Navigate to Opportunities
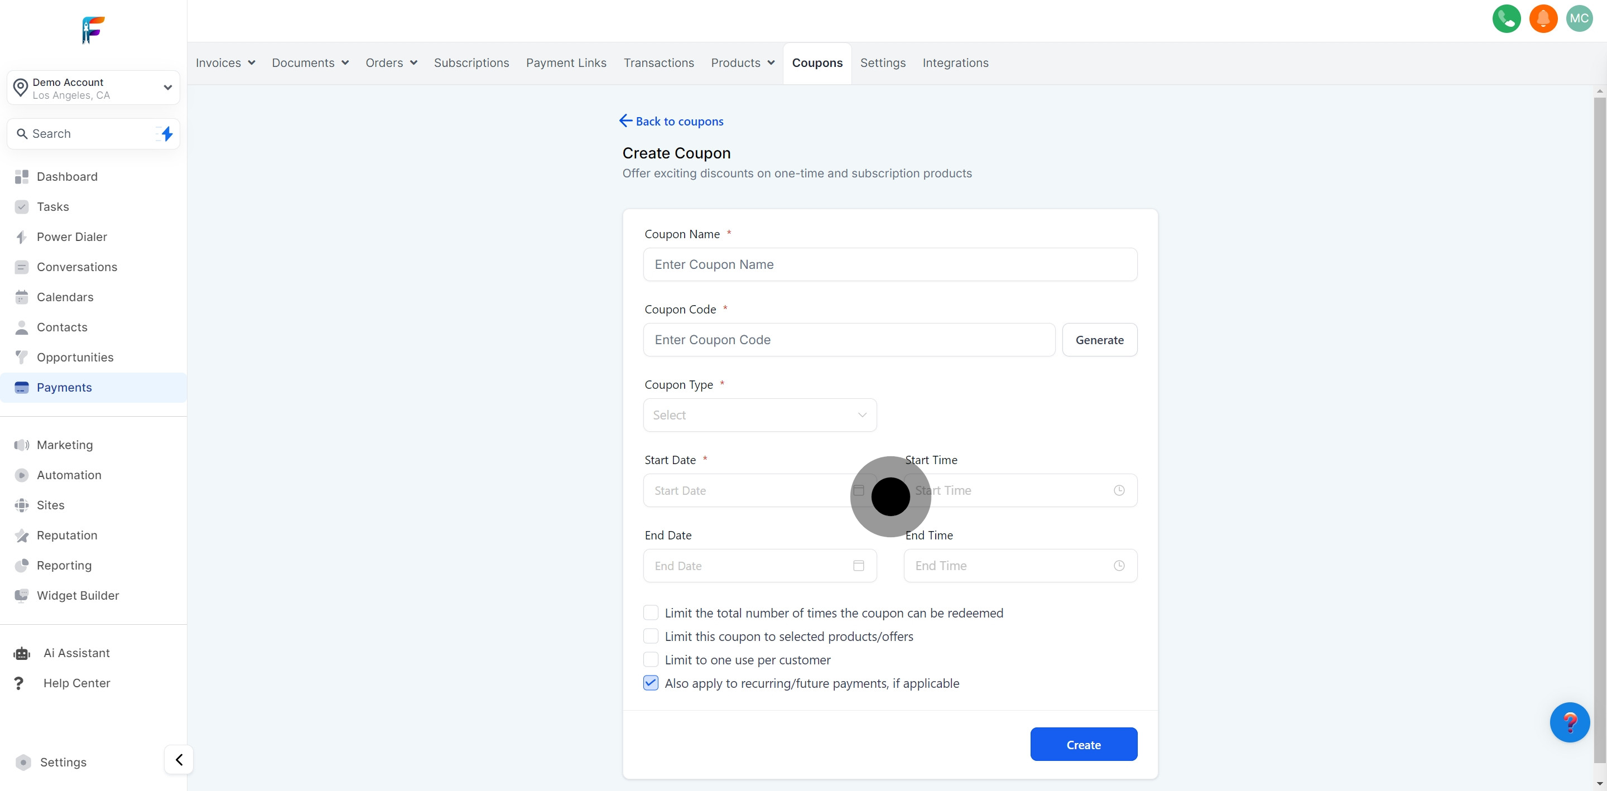Viewport: 1607px width, 791px height. 75,357
